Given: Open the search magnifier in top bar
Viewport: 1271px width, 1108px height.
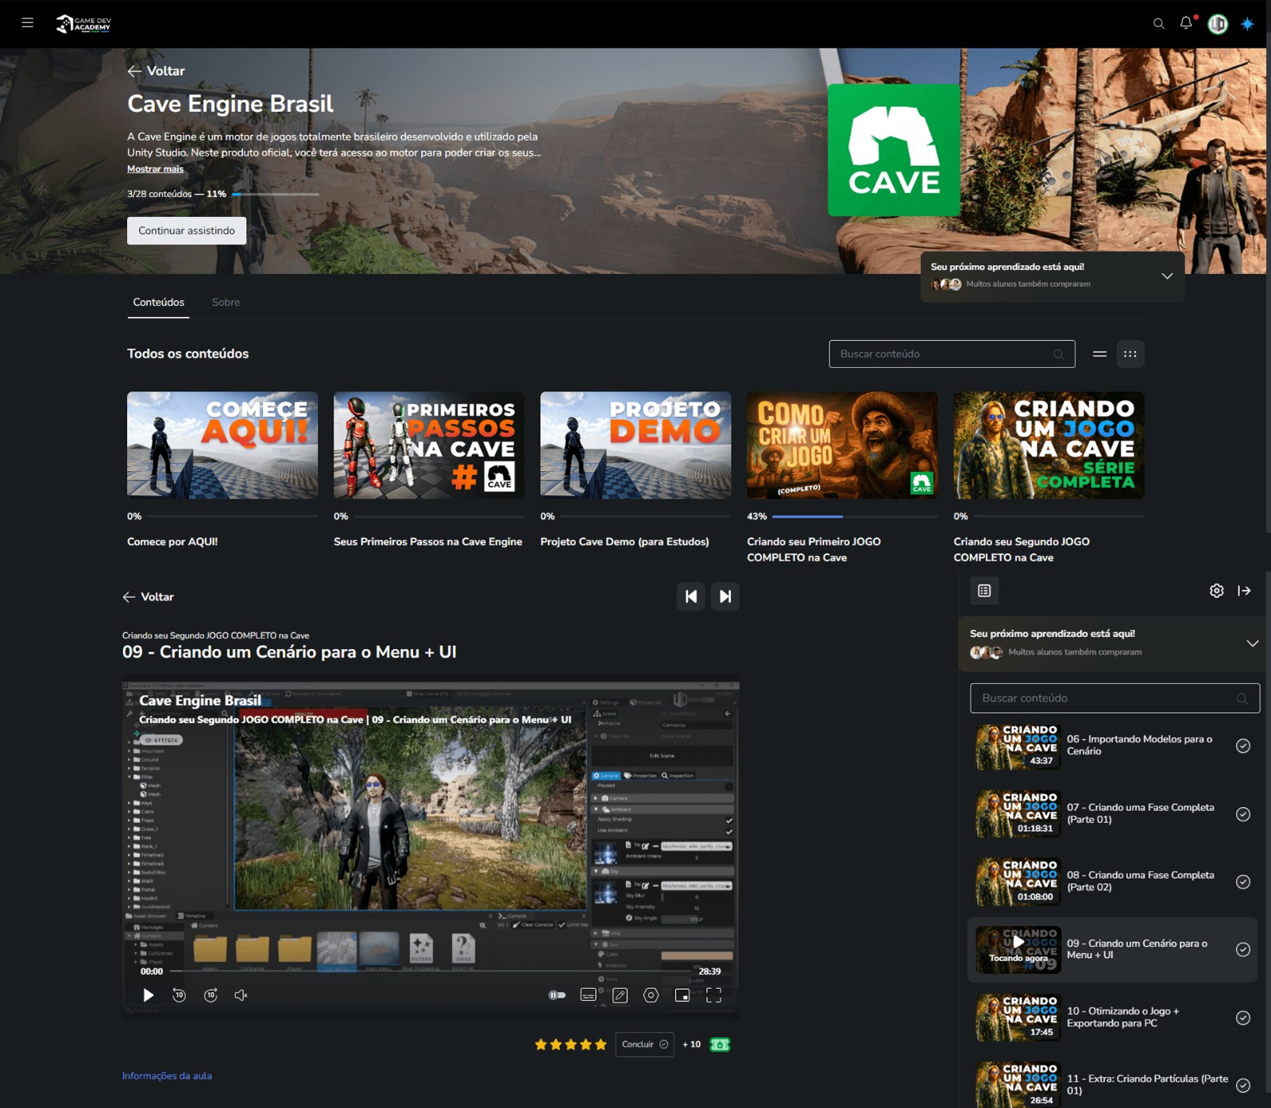Looking at the screenshot, I should [1158, 24].
